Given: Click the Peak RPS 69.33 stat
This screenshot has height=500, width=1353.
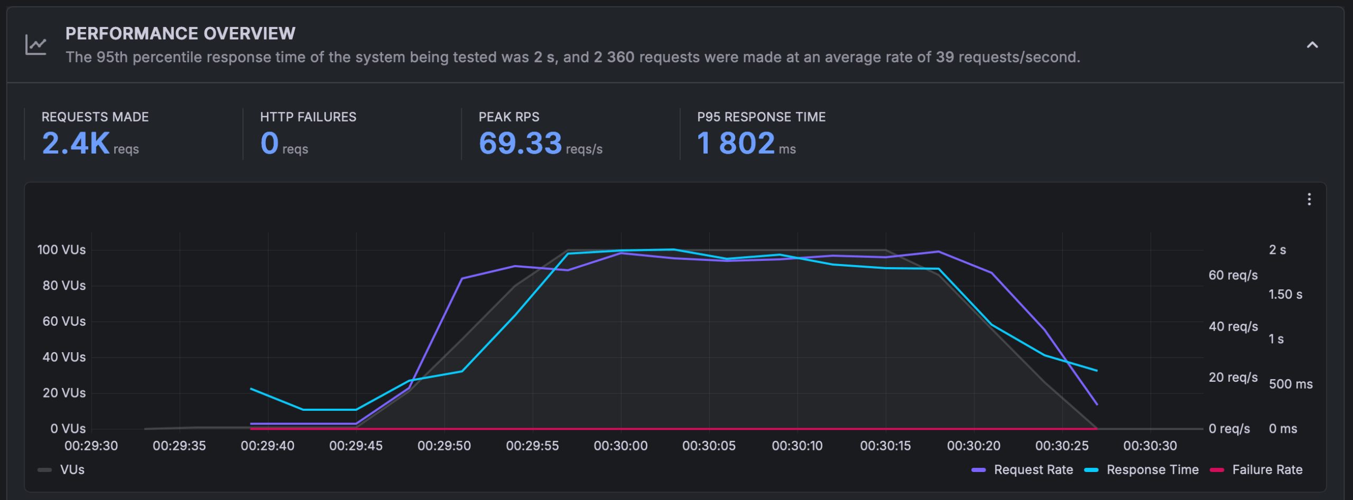Looking at the screenshot, I should coord(521,144).
